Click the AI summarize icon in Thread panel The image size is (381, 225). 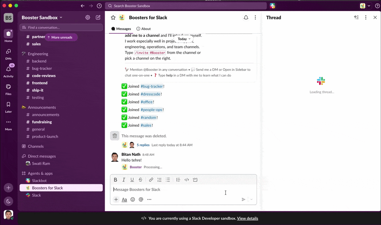pos(356,18)
